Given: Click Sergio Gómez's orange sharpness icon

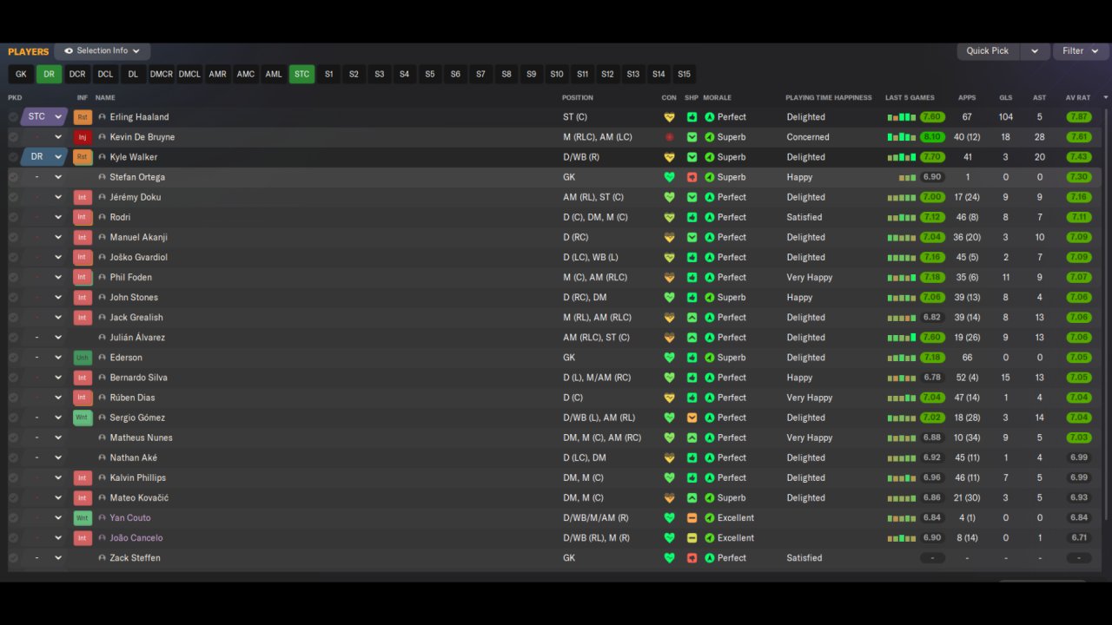Looking at the screenshot, I should 692,418.
